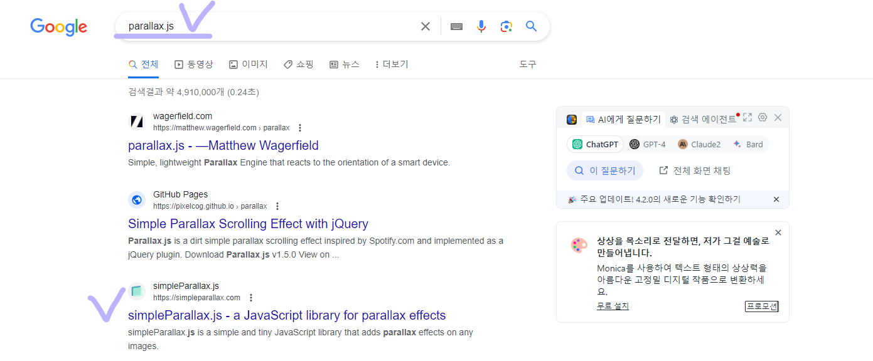
Task: Open 전체 화면 채팅
Action: (x=695, y=170)
